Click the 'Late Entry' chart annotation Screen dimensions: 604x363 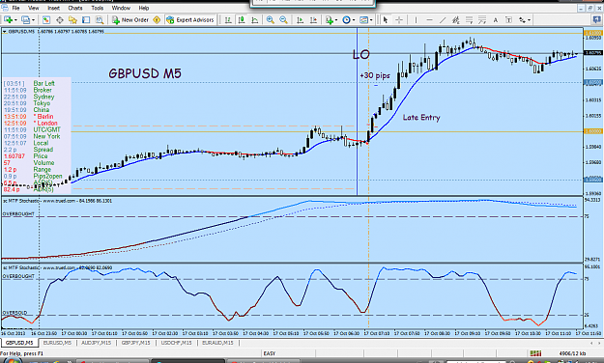click(x=421, y=118)
